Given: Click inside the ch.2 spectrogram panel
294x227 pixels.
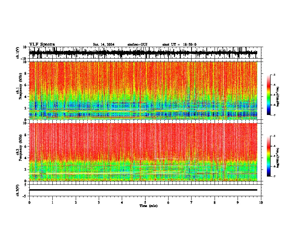Looking at the screenshot, I should coord(143,152).
